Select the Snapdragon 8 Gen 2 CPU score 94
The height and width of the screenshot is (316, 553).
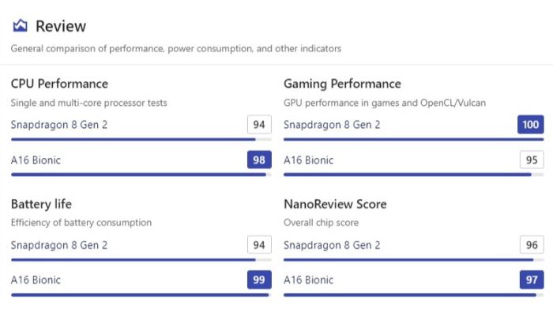click(259, 124)
